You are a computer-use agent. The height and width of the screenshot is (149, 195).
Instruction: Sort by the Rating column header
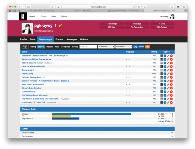[154, 52]
